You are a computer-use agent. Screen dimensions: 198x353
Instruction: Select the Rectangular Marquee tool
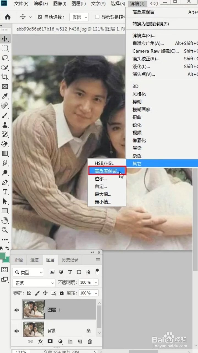pyautogui.click(x=5, y=49)
